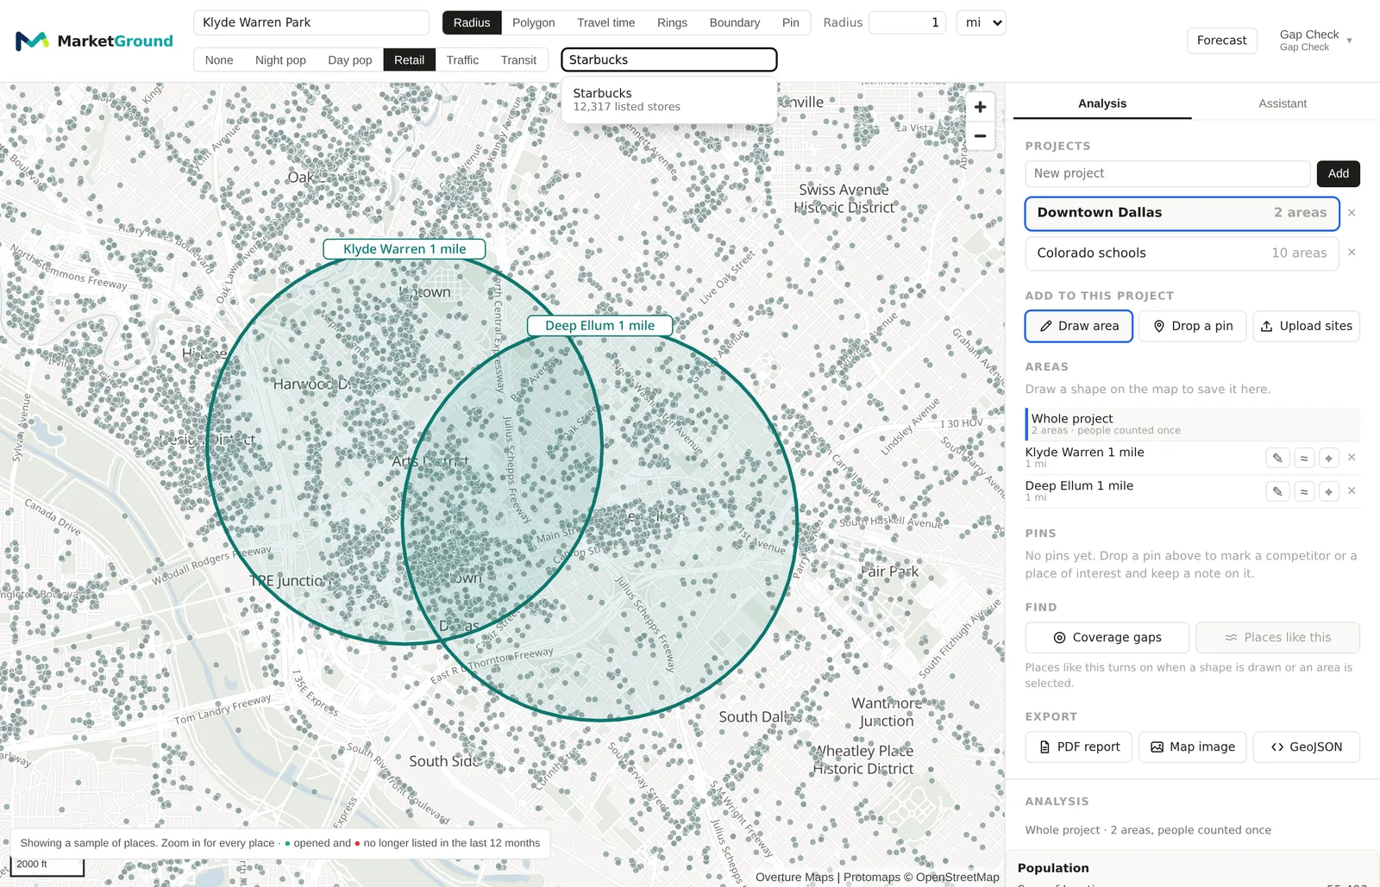Export the Map image

(x=1192, y=747)
